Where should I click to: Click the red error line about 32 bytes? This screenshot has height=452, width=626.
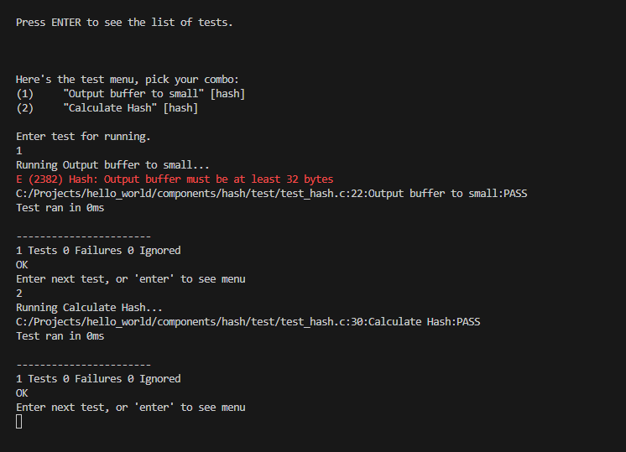[x=175, y=179]
